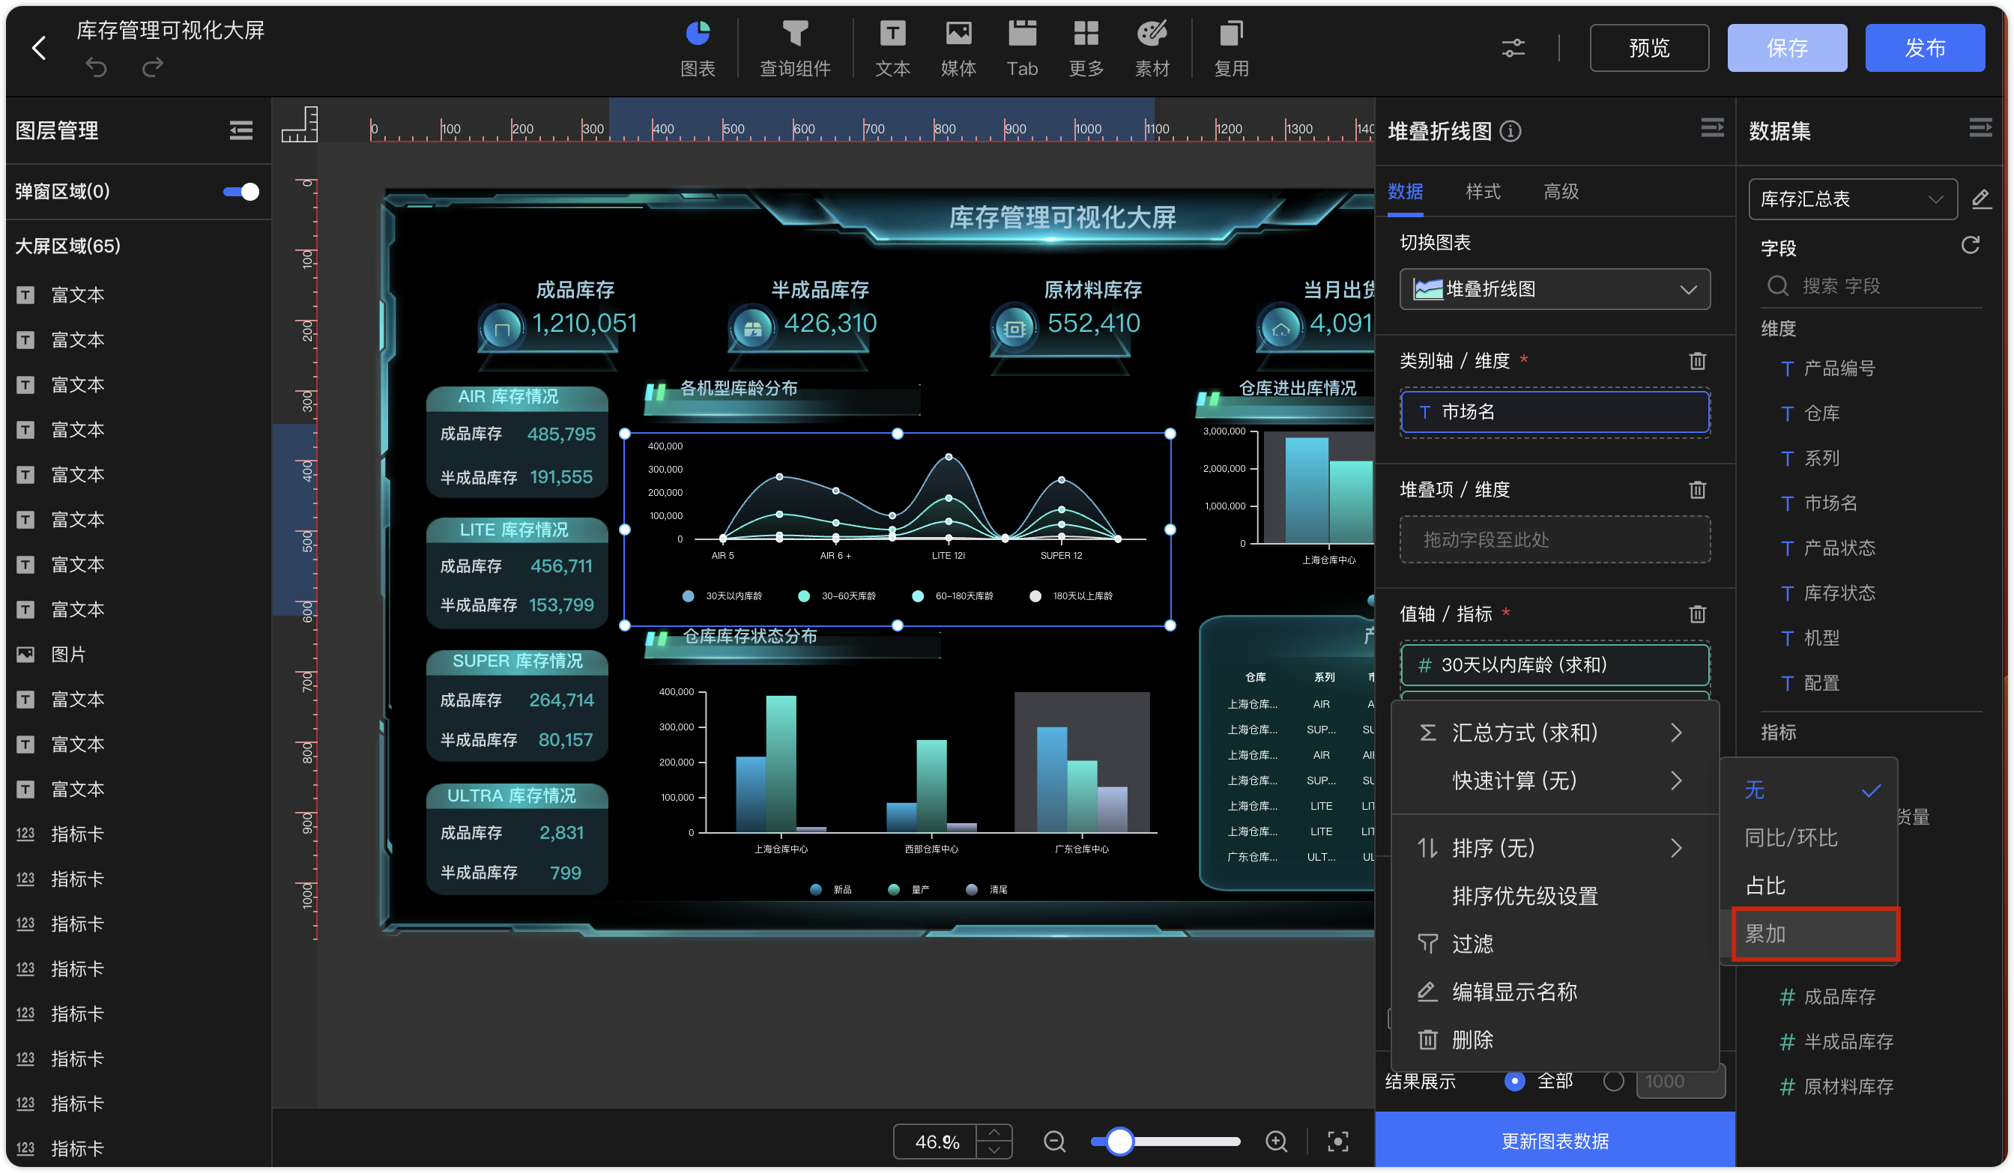Click the ruler corner icon
This screenshot has width=2014, height=1173.
coord(300,124)
